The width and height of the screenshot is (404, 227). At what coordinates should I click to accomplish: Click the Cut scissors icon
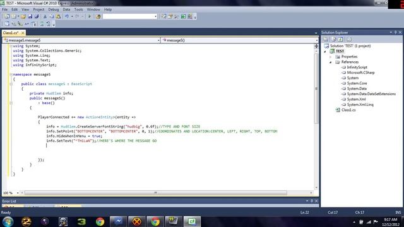click(45, 16)
